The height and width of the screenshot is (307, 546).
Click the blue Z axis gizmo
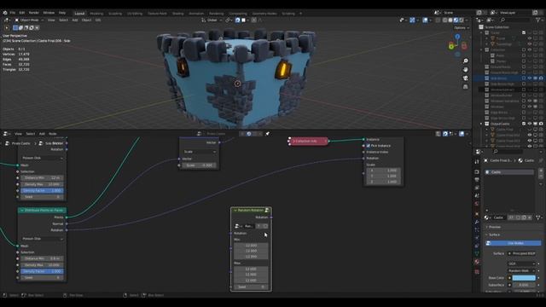click(457, 37)
